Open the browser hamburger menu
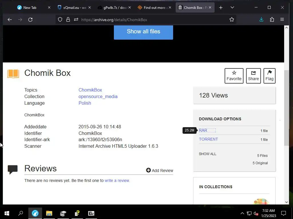This screenshot has width=293, height=219. (282, 20)
